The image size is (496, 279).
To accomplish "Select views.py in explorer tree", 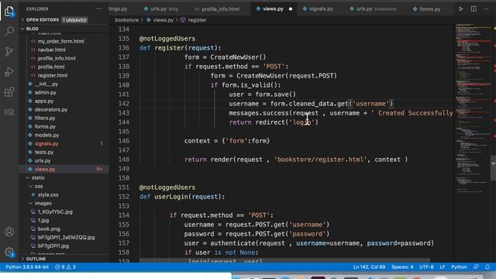I will tap(45, 169).
